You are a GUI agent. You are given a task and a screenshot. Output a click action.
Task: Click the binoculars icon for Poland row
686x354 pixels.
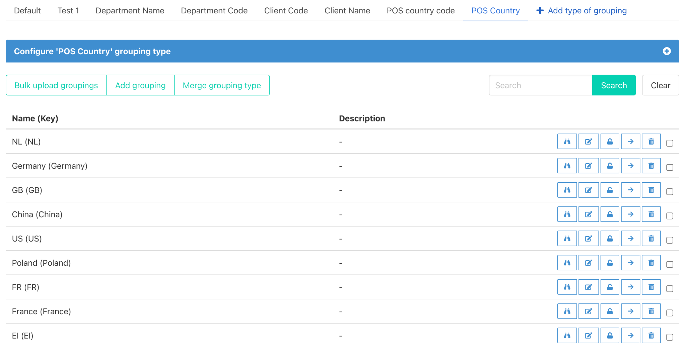tap(567, 263)
